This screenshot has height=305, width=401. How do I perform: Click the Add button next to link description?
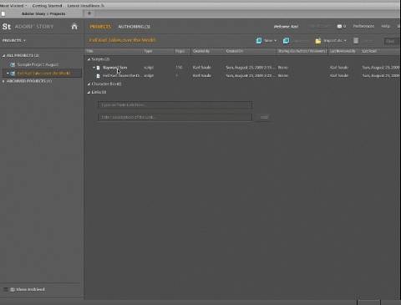pos(264,117)
